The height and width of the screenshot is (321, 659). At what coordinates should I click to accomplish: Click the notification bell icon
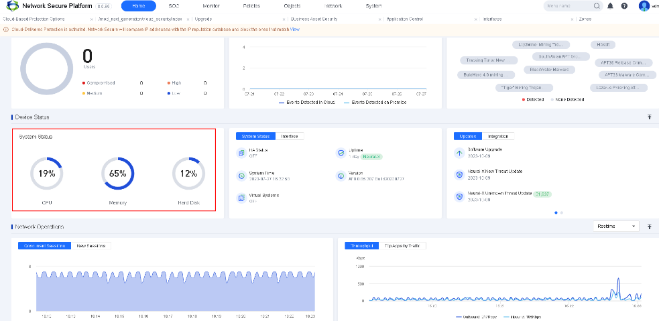pyautogui.click(x=611, y=6)
